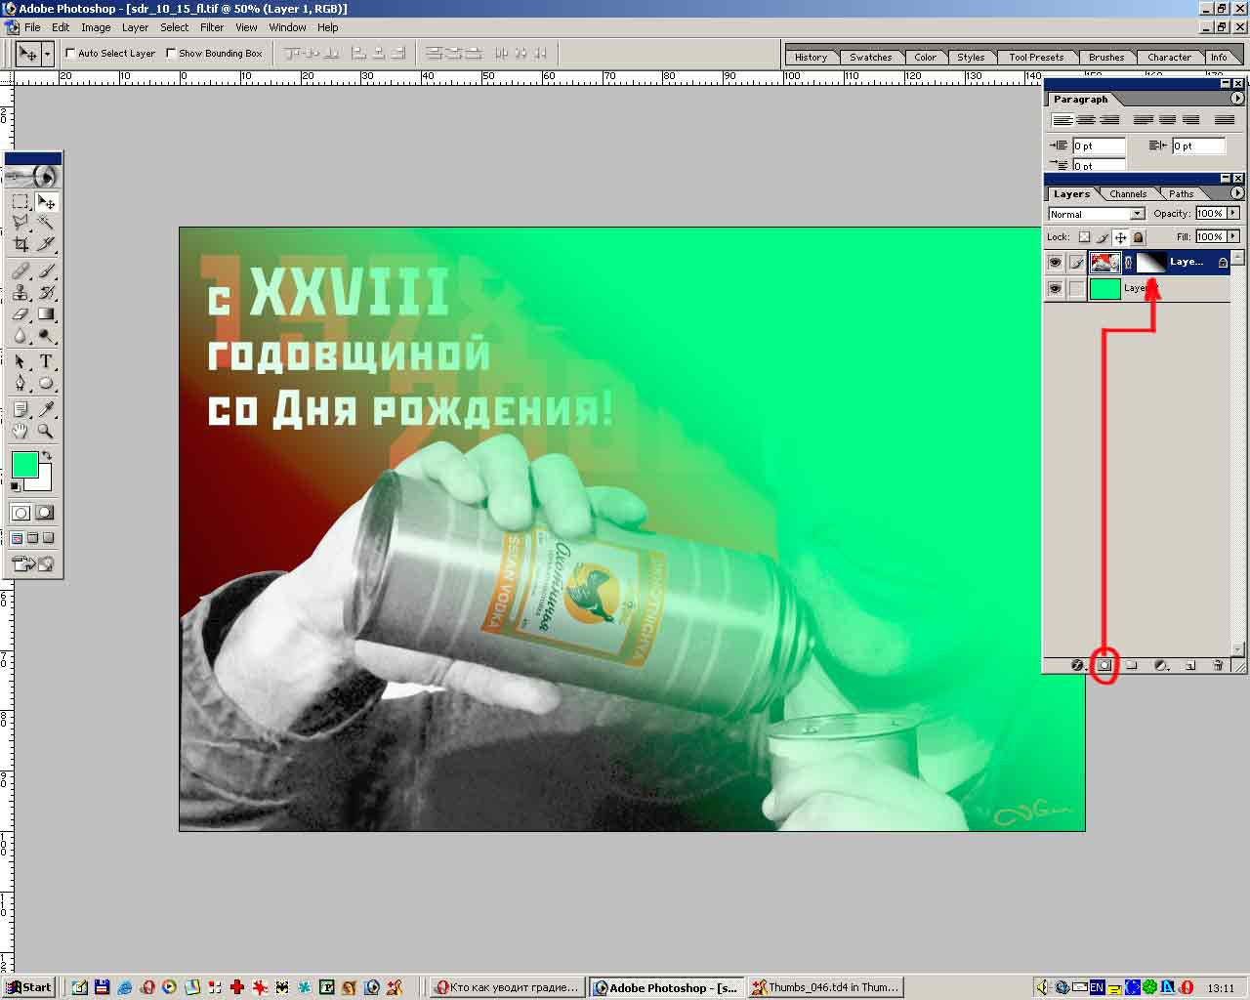This screenshot has width=1250, height=1000.
Task: Select the Slice tool
Action: coord(46,244)
